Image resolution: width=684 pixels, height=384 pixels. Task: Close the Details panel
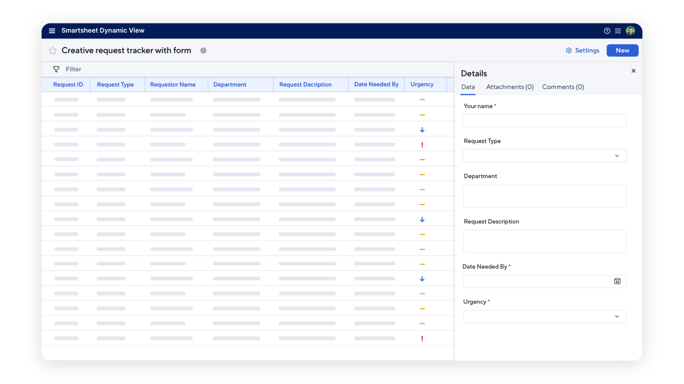tap(633, 70)
